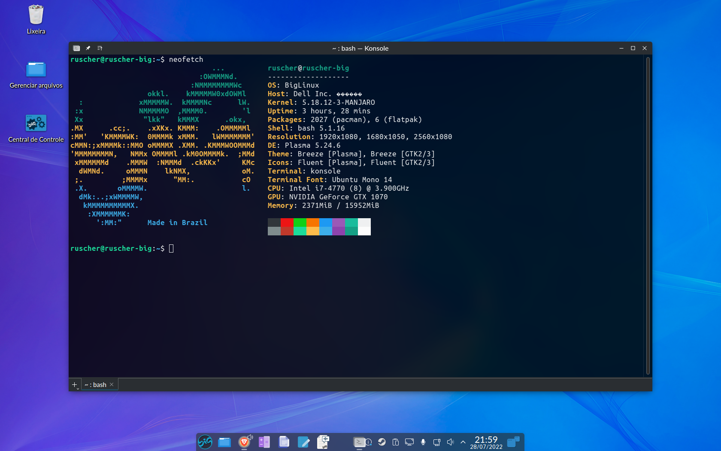Image resolution: width=721 pixels, height=451 pixels.
Task: Click the bright green swatch in the top row
Action: tap(300, 222)
